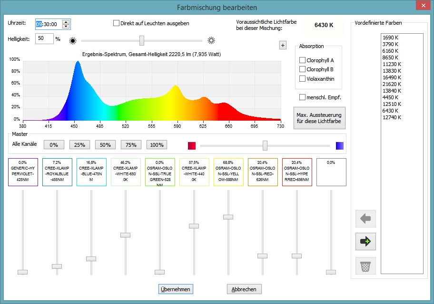Click the bright sun brightness icon

click(211, 41)
